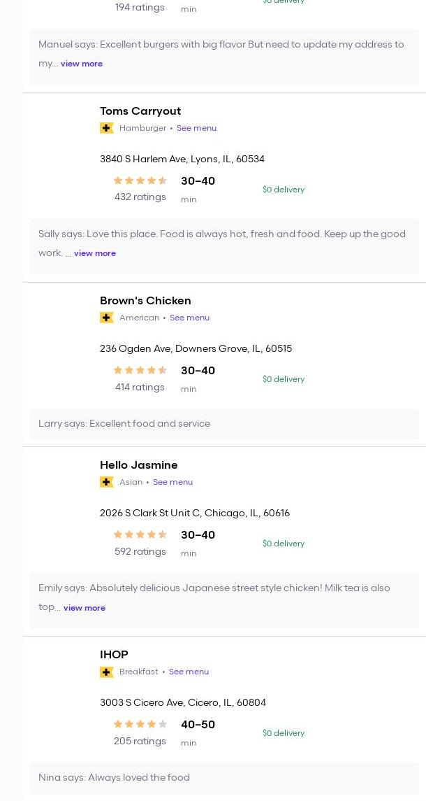This screenshot has height=801, width=426.
Task: Select the Brown's Chicken restaurant name
Action: [x=145, y=300]
